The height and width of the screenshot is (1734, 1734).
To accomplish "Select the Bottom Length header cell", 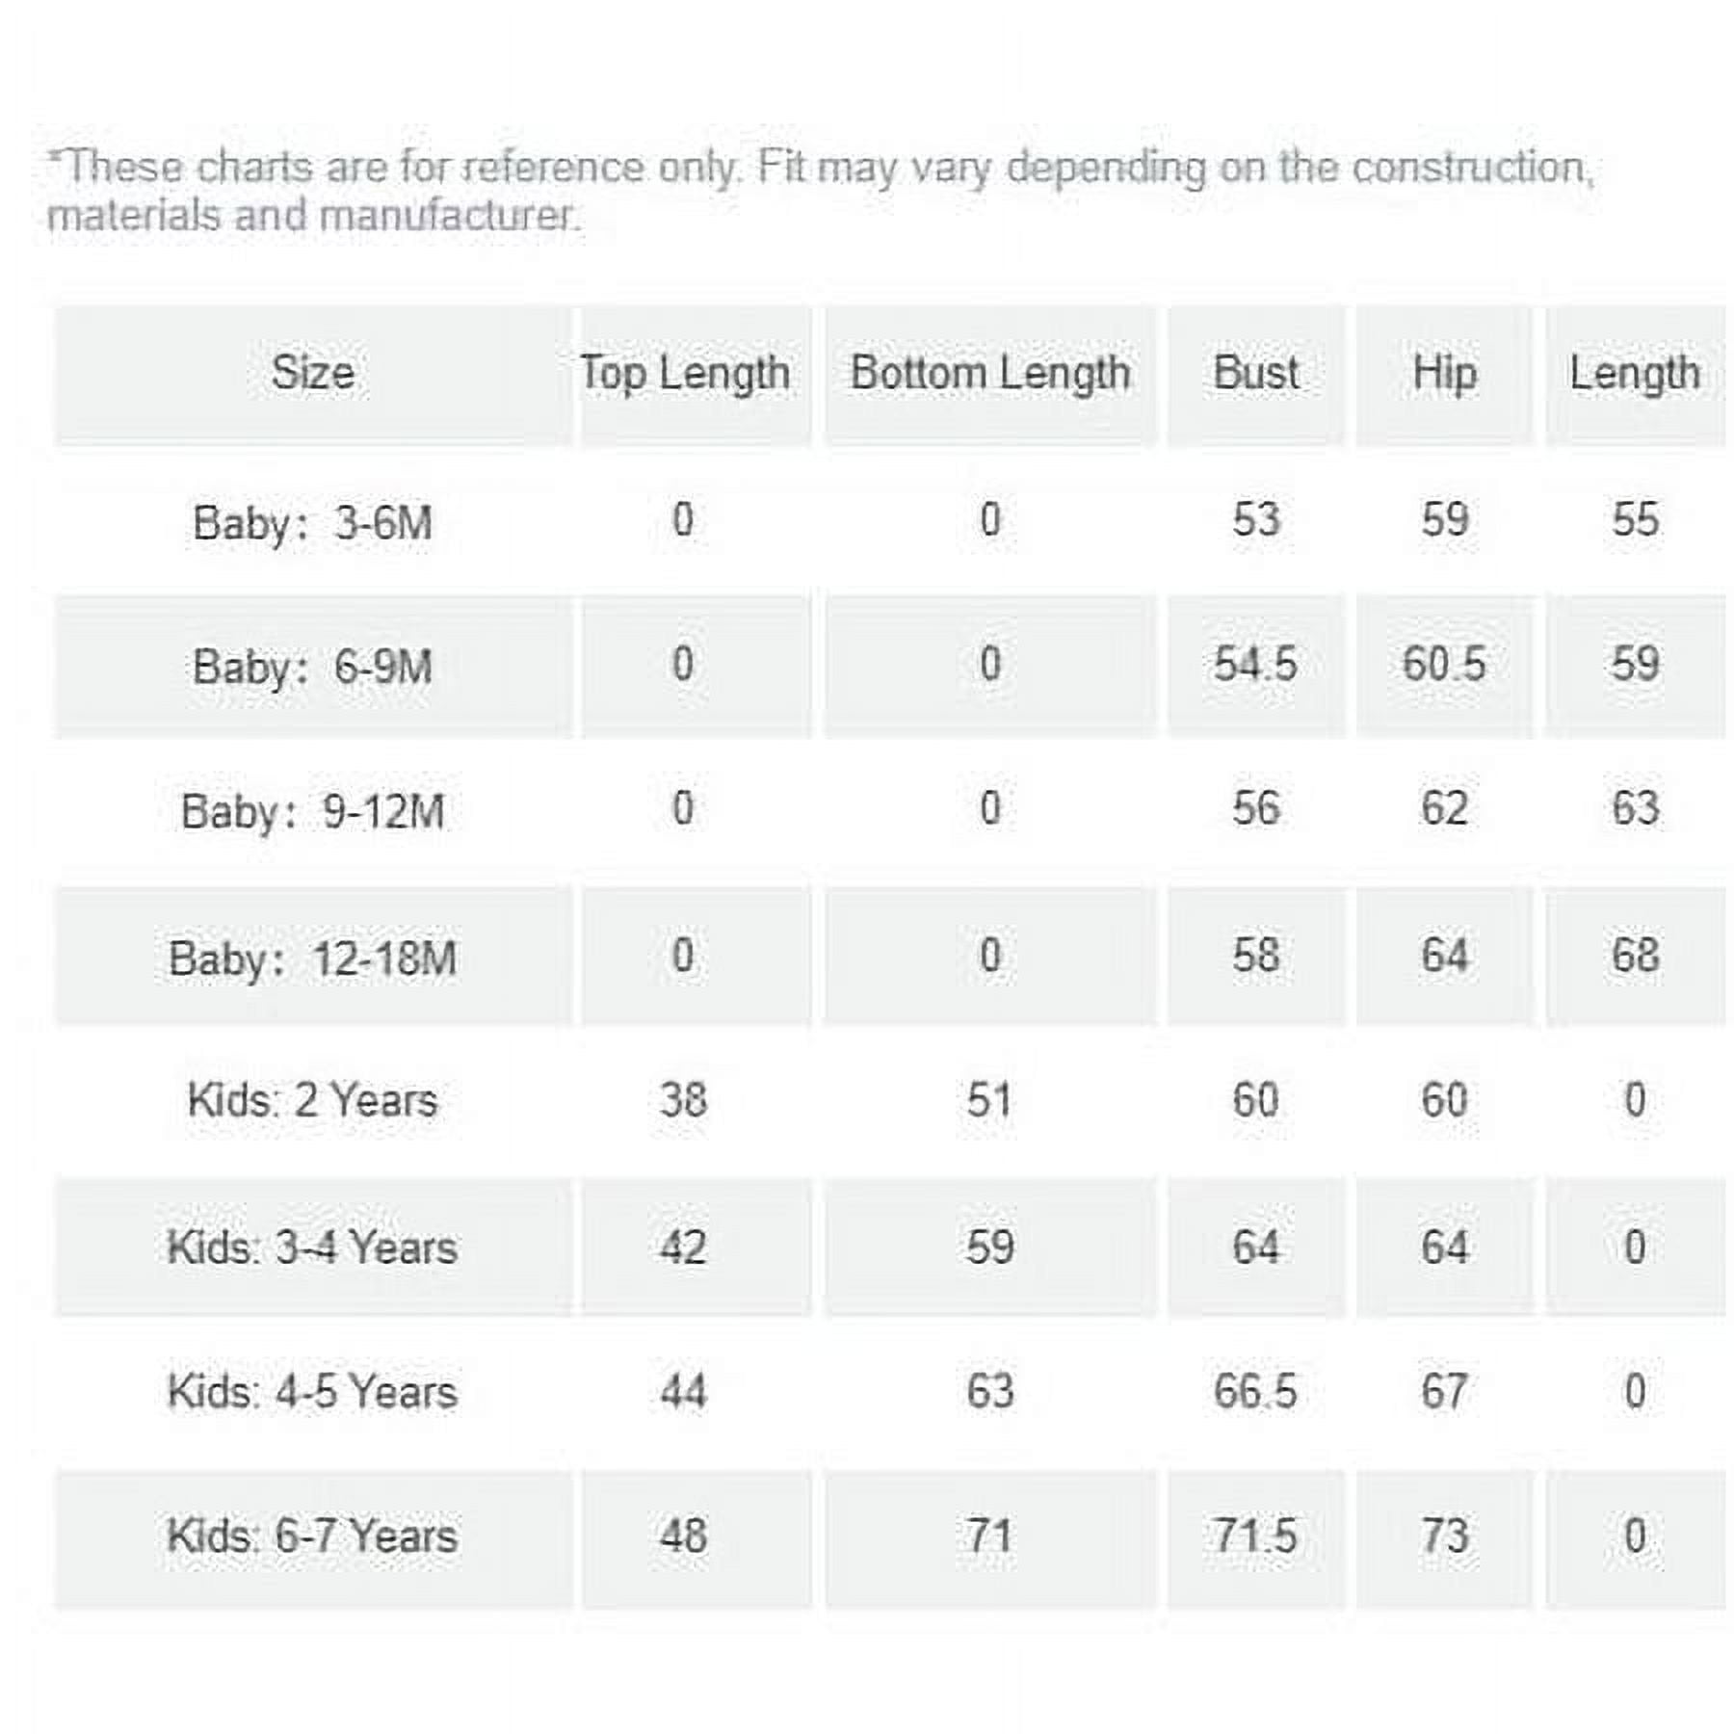I will [x=989, y=375].
